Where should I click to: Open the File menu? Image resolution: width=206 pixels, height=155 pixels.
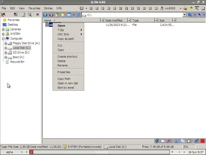click(4, 8)
